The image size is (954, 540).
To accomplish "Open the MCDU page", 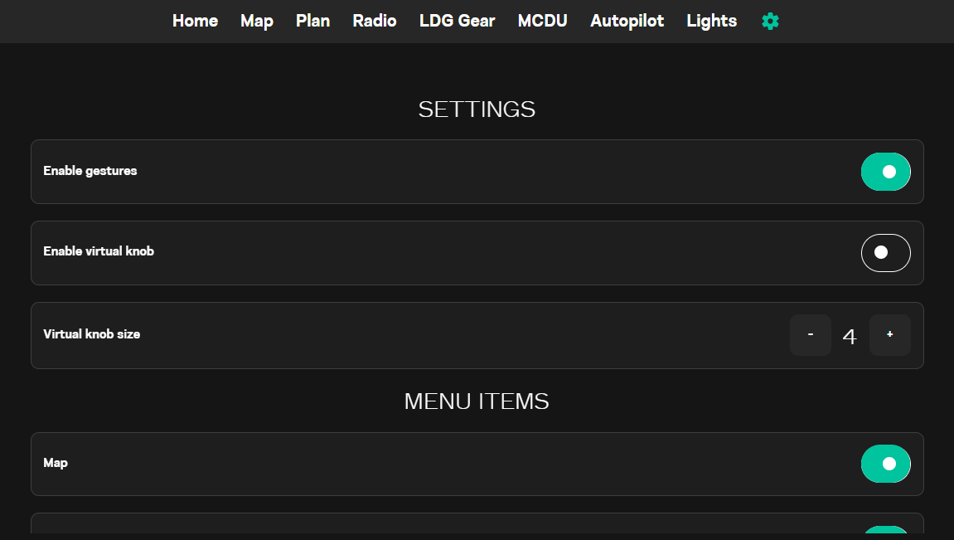I will click(x=542, y=21).
